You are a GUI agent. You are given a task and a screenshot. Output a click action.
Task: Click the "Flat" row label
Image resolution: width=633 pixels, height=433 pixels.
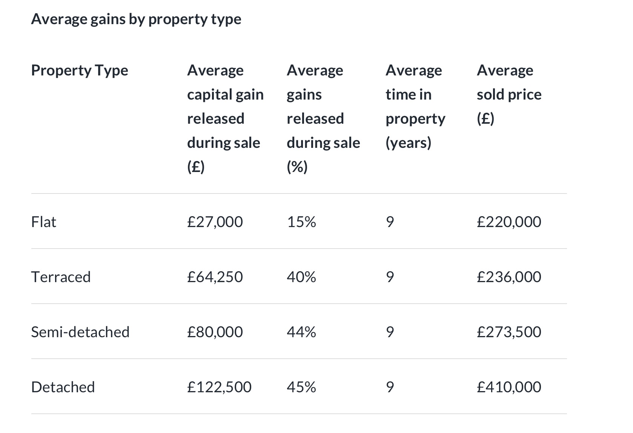tap(44, 222)
